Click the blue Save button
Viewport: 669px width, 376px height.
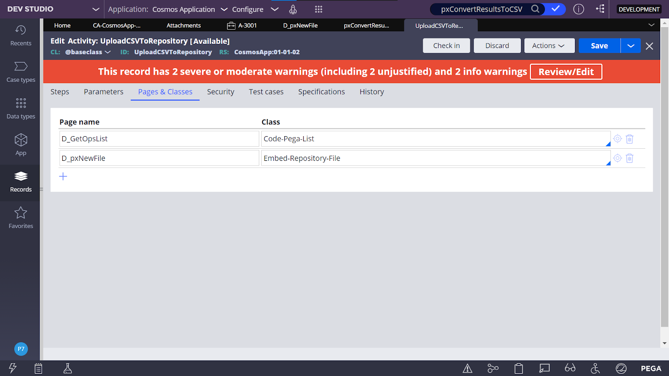(x=599, y=46)
